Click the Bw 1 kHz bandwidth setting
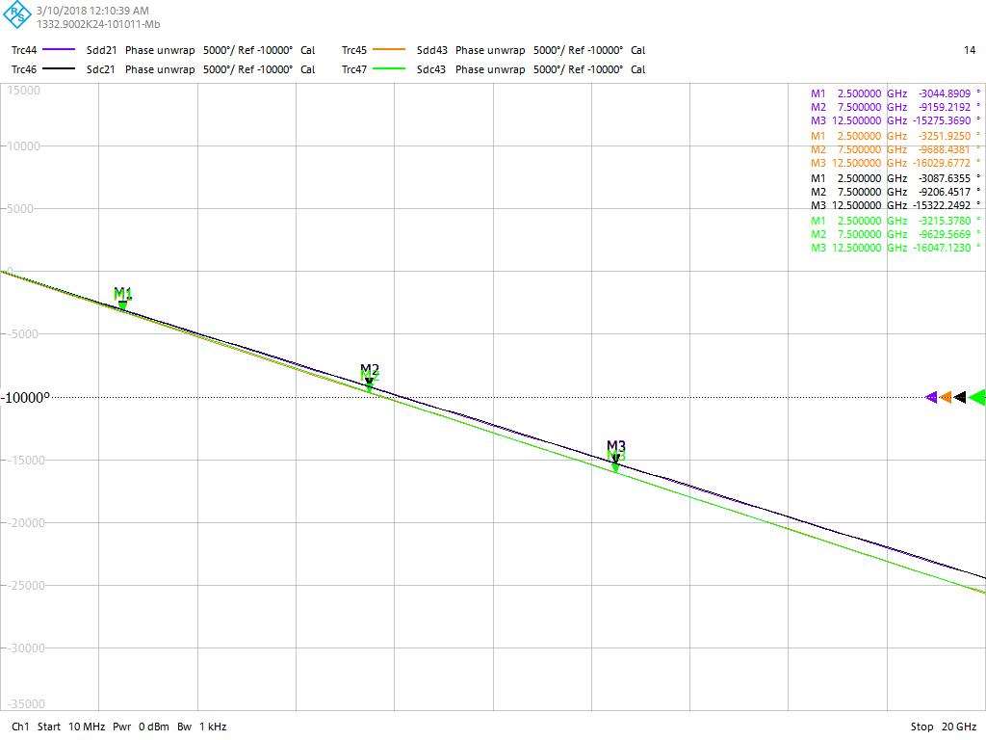This screenshot has height=740, width=986. click(x=201, y=727)
